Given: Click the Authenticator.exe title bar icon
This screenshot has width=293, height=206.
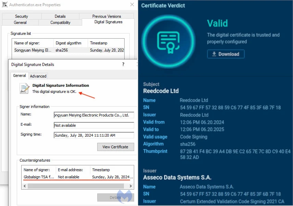Looking at the screenshot, I should (5, 4).
